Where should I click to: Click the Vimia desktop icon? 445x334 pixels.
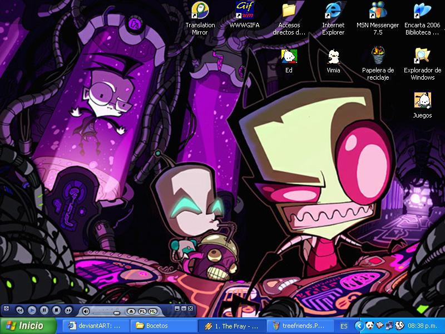coord(333,60)
